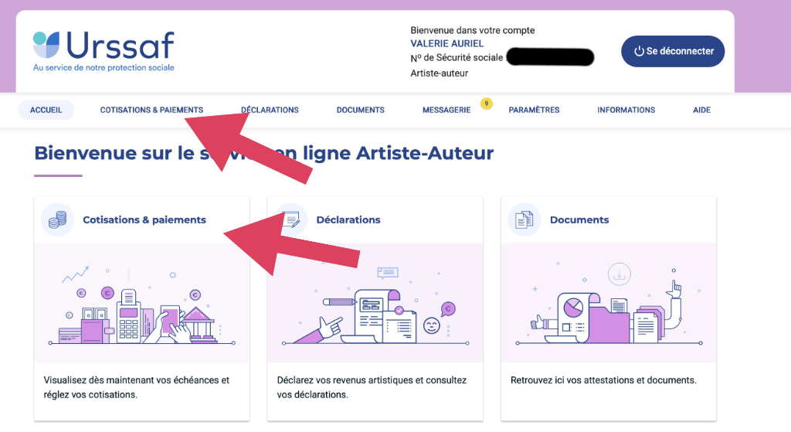
Task: Open the Paramètres menu item
Action: pyautogui.click(x=534, y=110)
